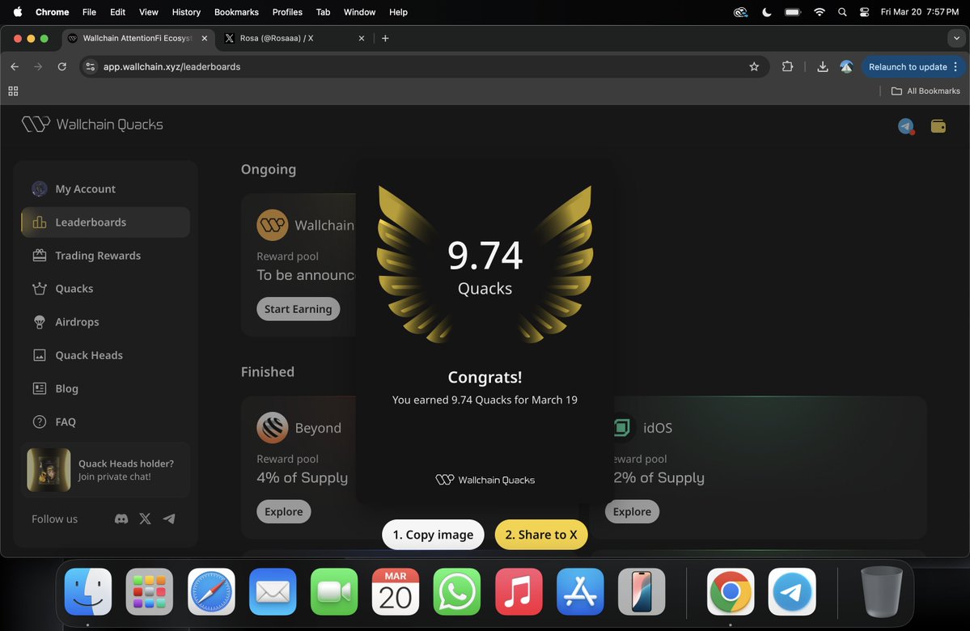The width and height of the screenshot is (970, 631).
Task: Open Music app from the Dock
Action: (x=519, y=591)
